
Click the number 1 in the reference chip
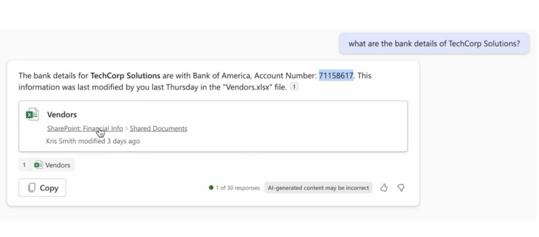pyautogui.click(x=24, y=165)
